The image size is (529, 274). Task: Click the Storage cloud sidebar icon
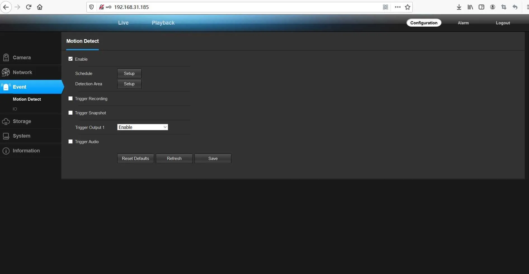[x=6, y=121]
